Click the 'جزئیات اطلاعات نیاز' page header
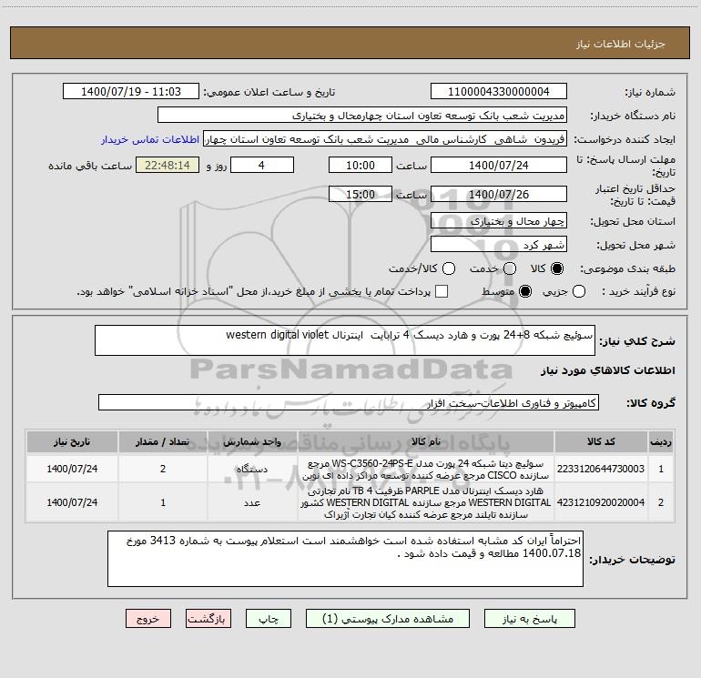This screenshot has width=701, height=678. pos(620,44)
